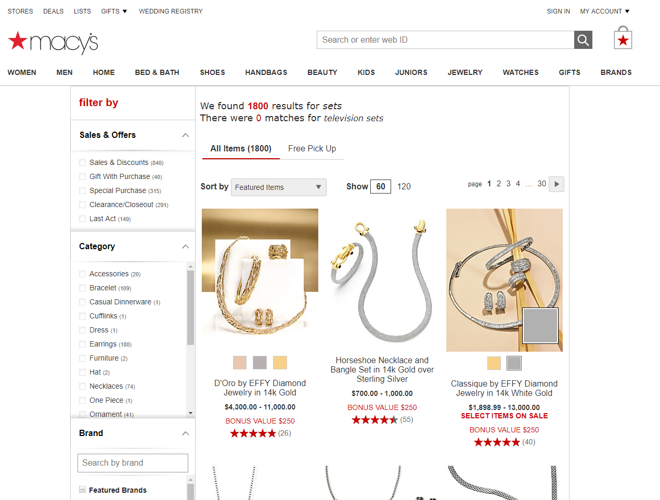The width and height of the screenshot is (660, 500).
Task: Open the My Account arrow icon
Action: [x=627, y=11]
